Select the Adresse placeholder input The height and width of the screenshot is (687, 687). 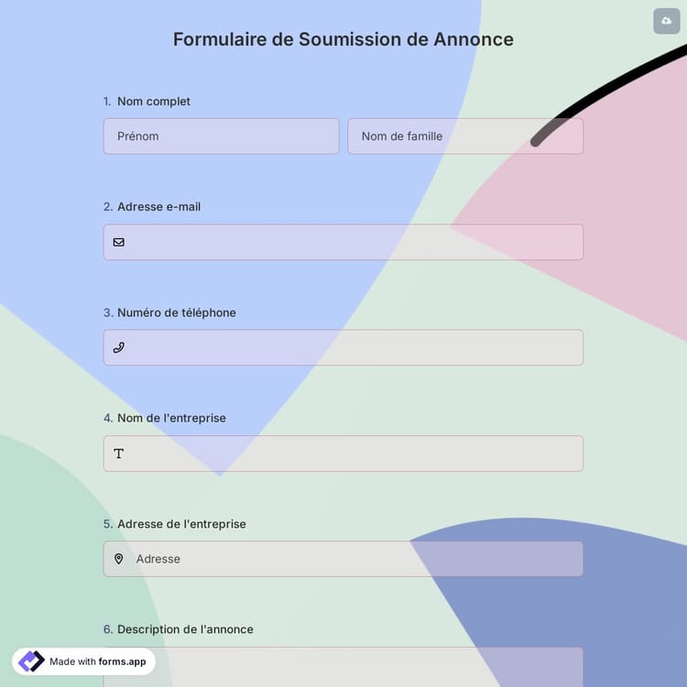(353, 559)
